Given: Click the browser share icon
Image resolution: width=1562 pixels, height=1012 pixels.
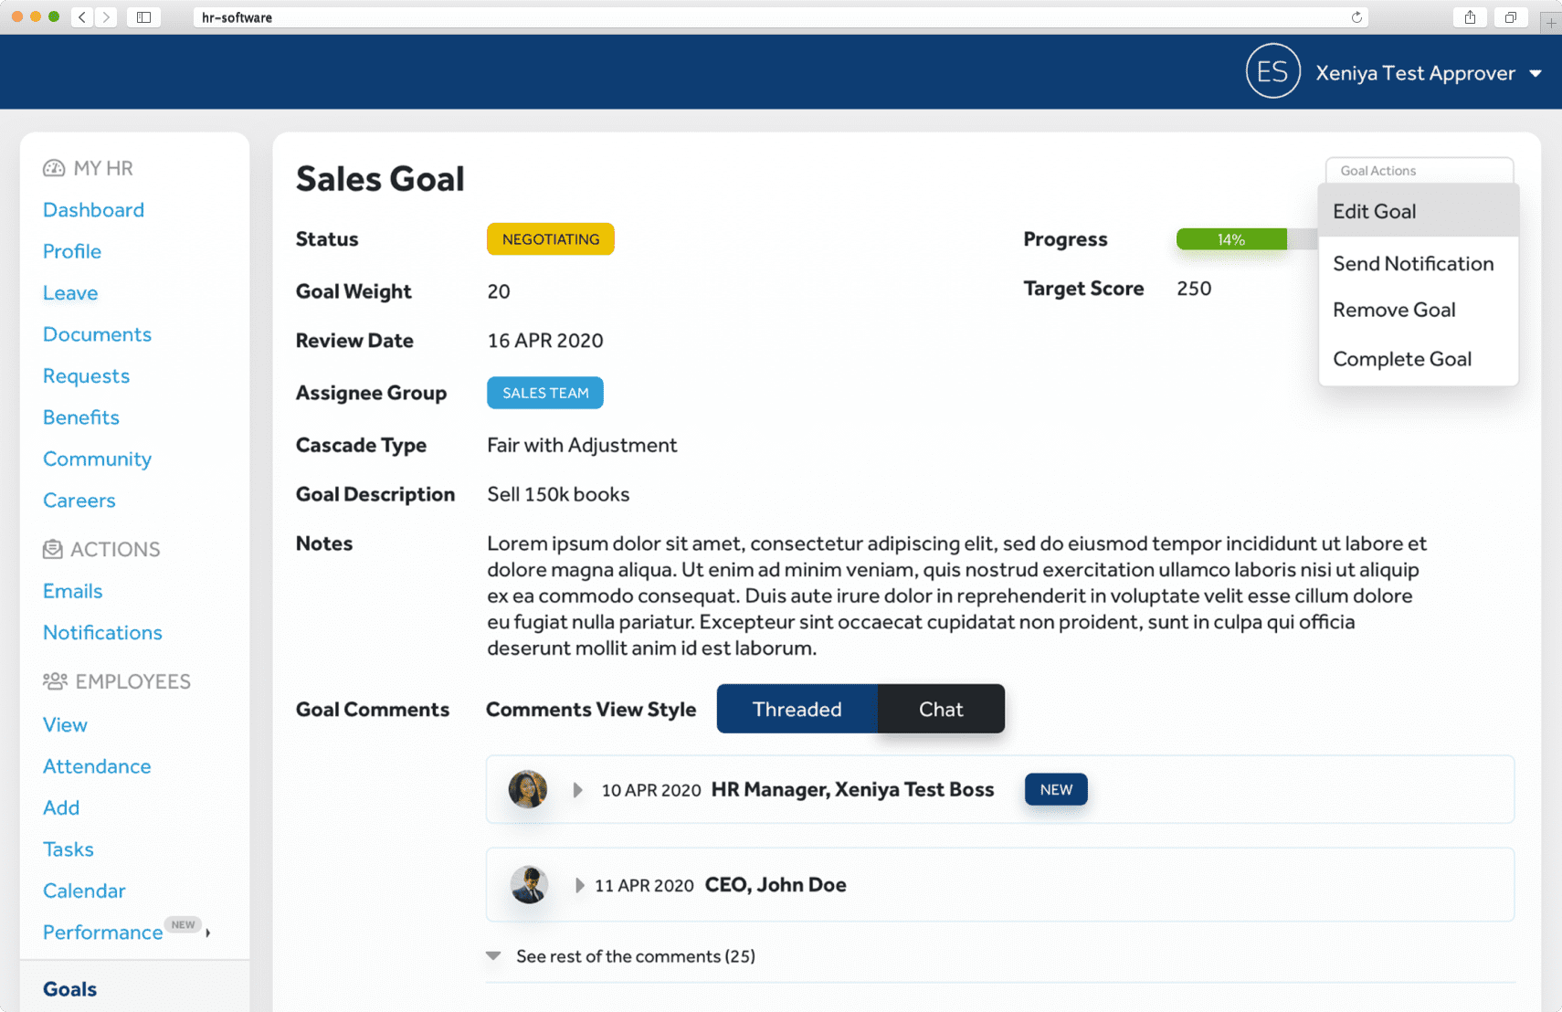Looking at the screenshot, I should (x=1470, y=16).
